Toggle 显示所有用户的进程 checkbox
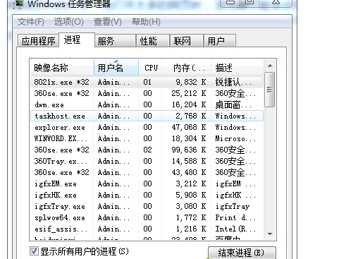The image size is (339, 259). point(34,251)
